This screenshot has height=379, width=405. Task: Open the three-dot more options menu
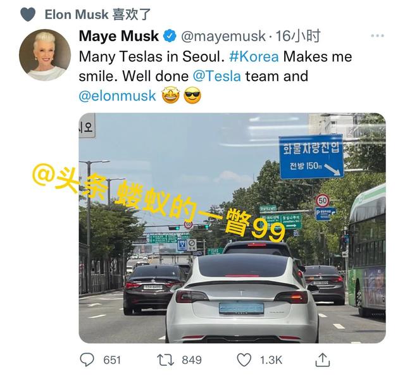(377, 35)
